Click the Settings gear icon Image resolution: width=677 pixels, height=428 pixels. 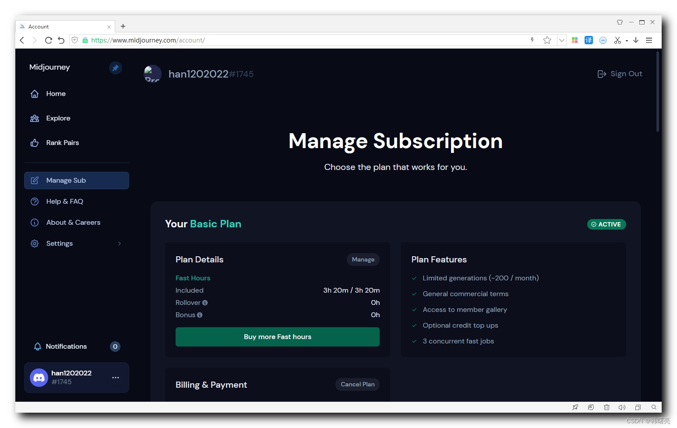click(x=35, y=244)
